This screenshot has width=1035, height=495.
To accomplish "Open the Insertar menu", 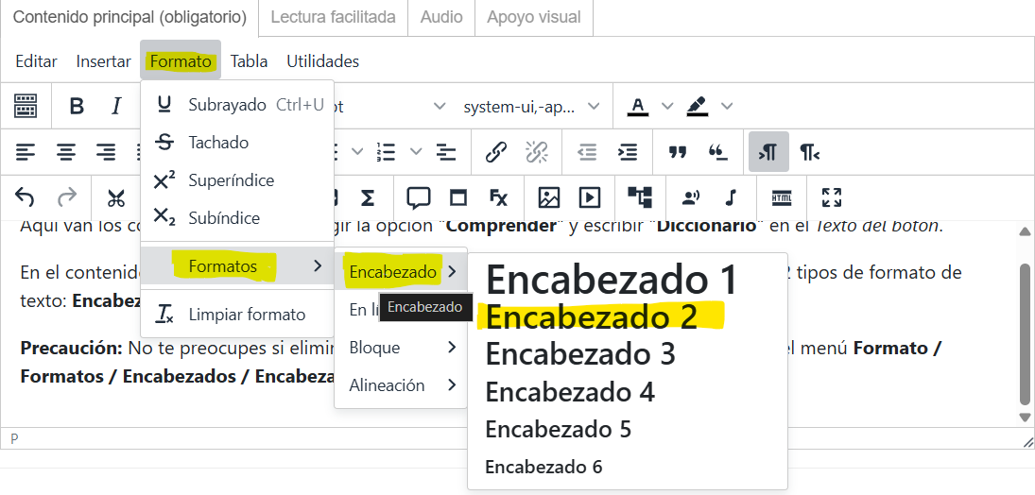I will [103, 61].
